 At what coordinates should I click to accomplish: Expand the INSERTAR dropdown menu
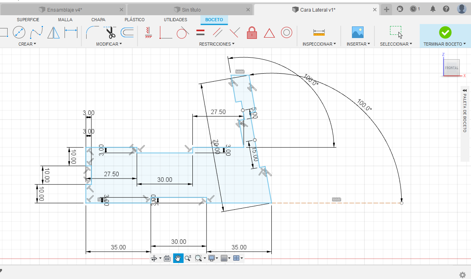[358, 44]
